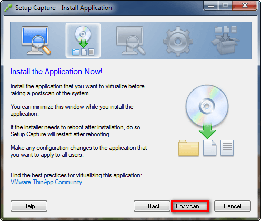
Task: Click the blank document page illustration
Action: 210,148
